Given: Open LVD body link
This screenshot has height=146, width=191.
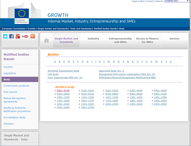Looking at the screenshot, I should [53, 74].
